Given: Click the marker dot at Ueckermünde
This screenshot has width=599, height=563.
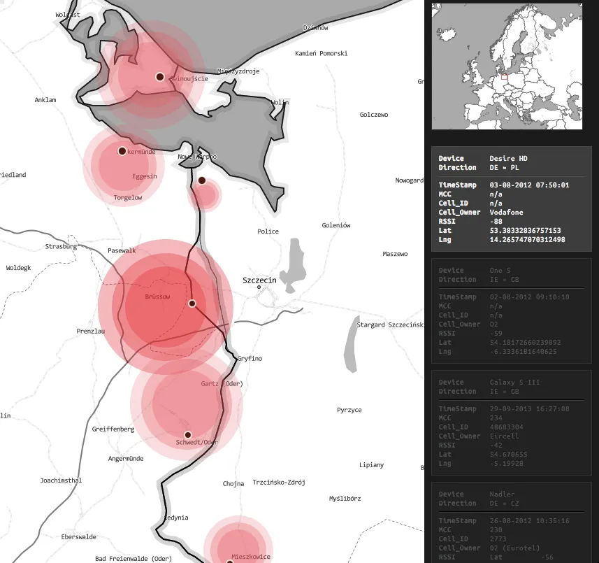Looking at the screenshot, I should [x=122, y=151].
